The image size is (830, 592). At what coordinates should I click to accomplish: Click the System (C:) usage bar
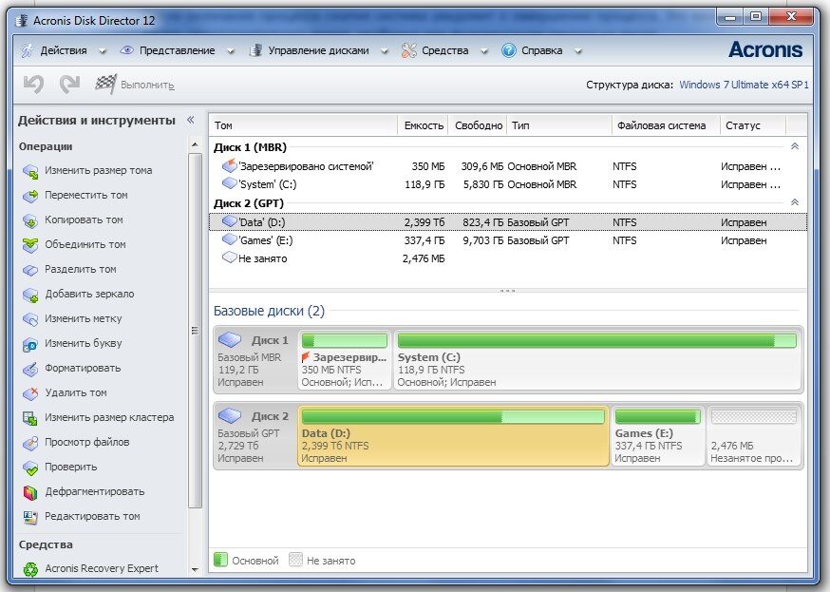click(597, 341)
